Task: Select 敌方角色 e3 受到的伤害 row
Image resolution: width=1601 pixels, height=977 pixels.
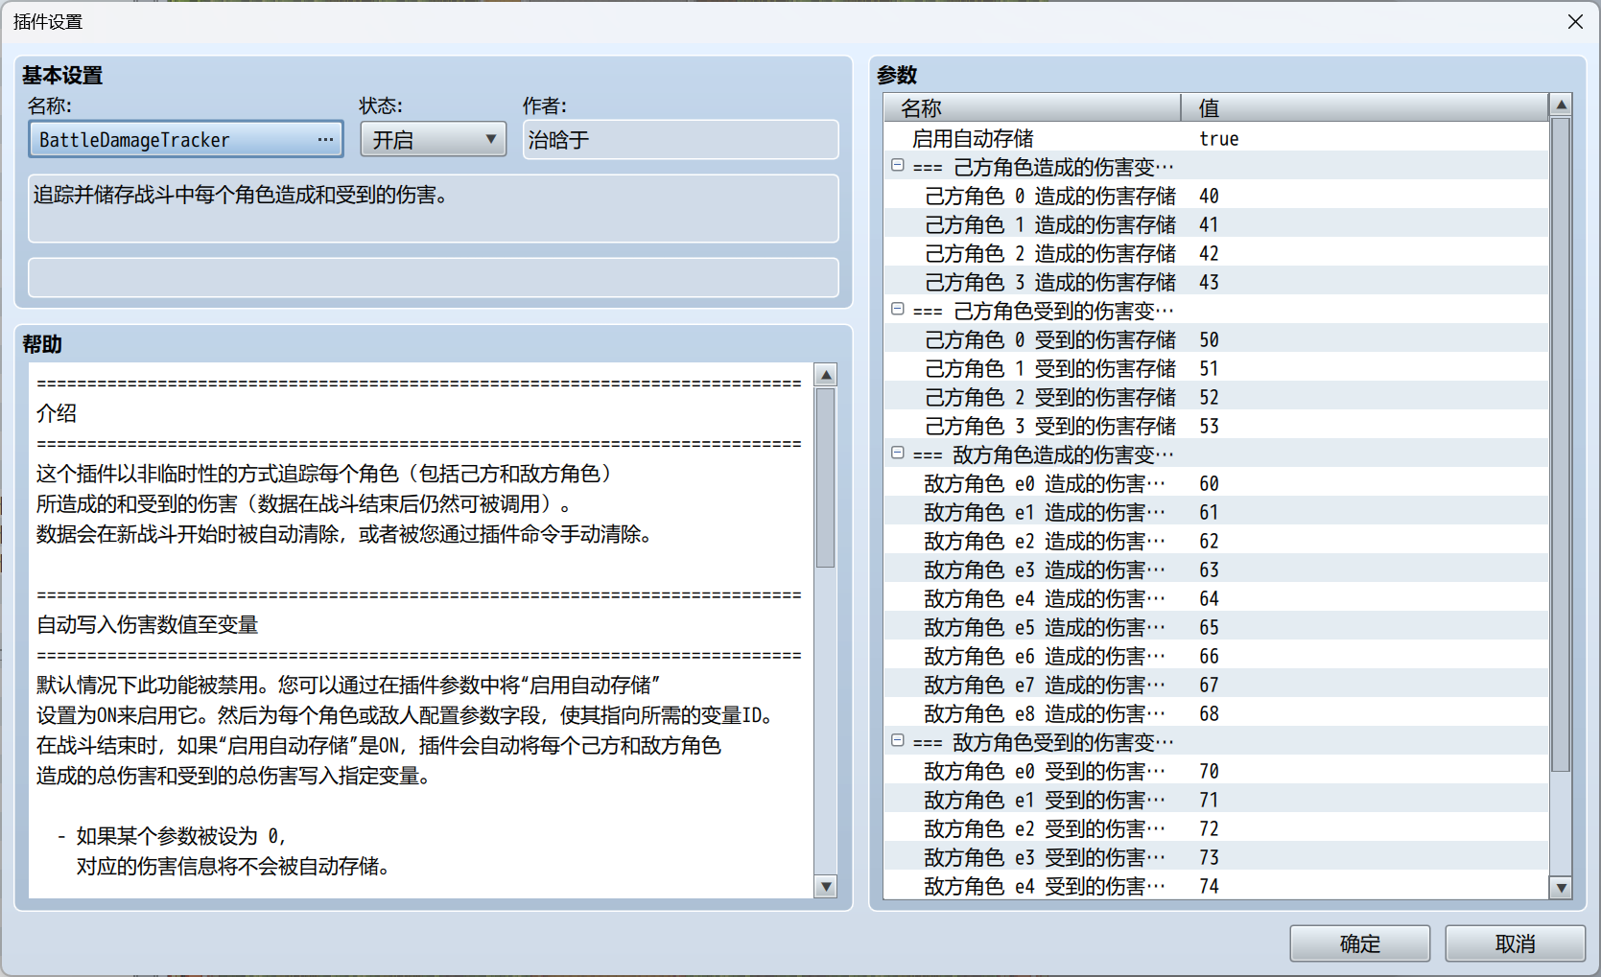Action: (1216, 857)
